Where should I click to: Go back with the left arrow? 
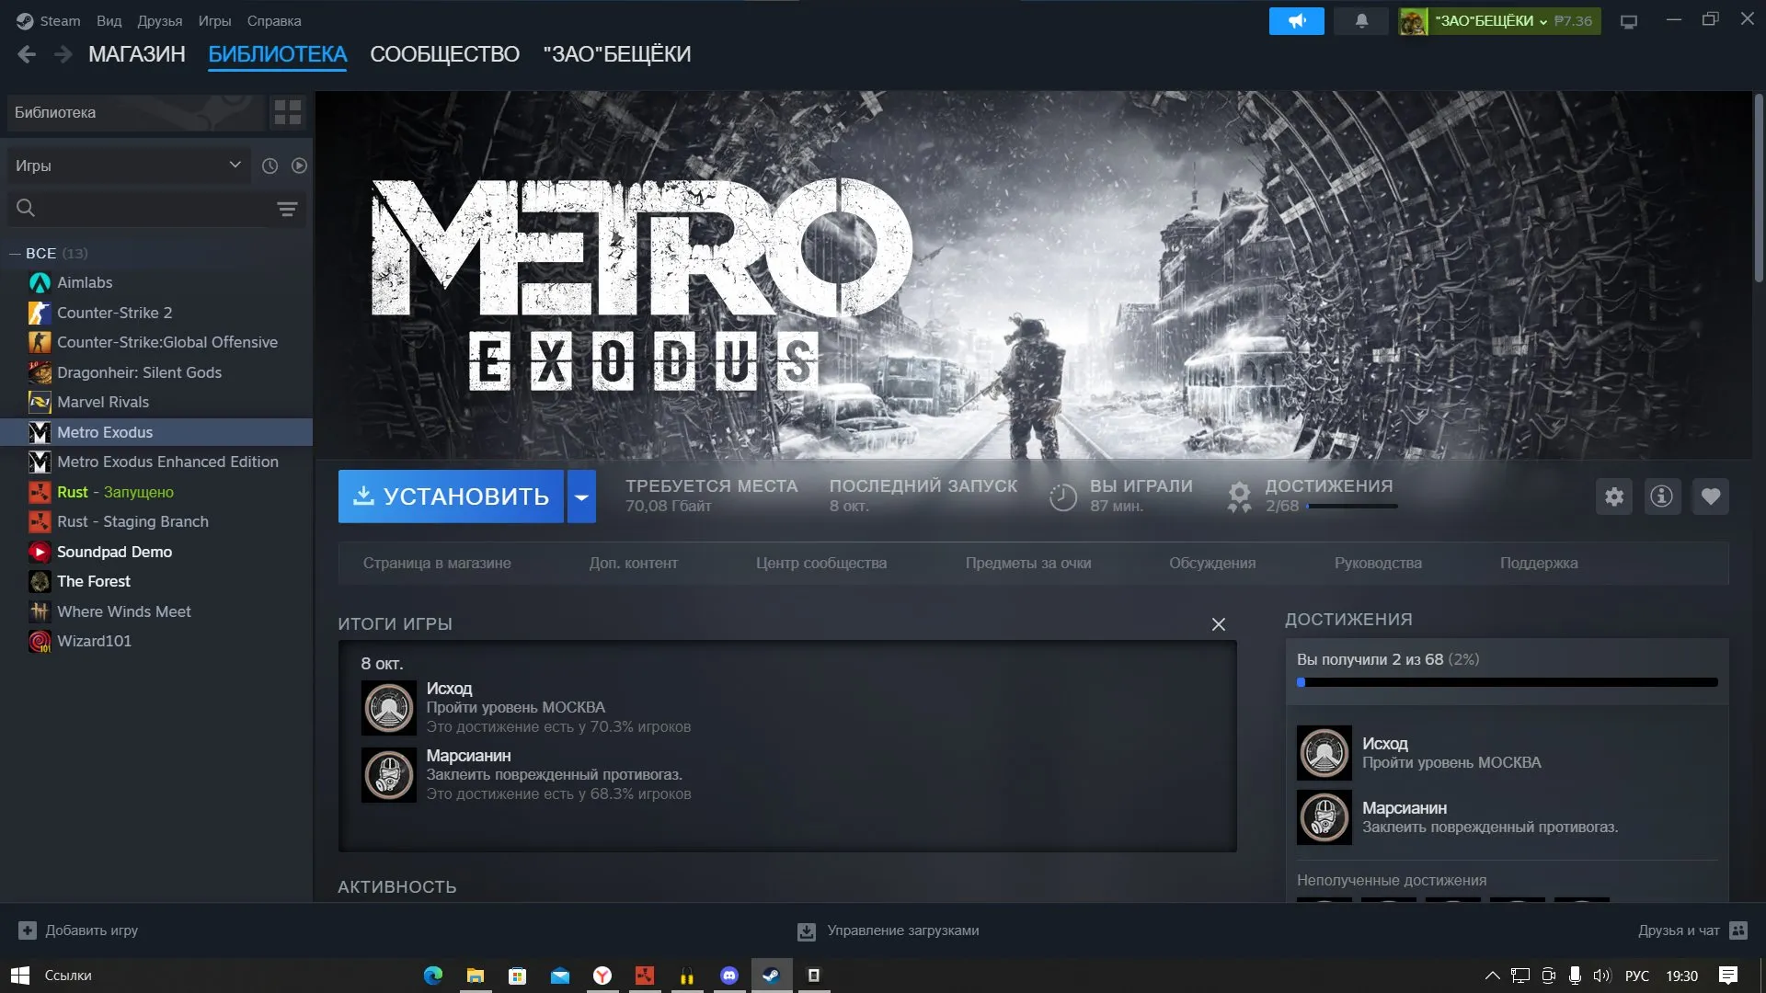[x=27, y=54]
